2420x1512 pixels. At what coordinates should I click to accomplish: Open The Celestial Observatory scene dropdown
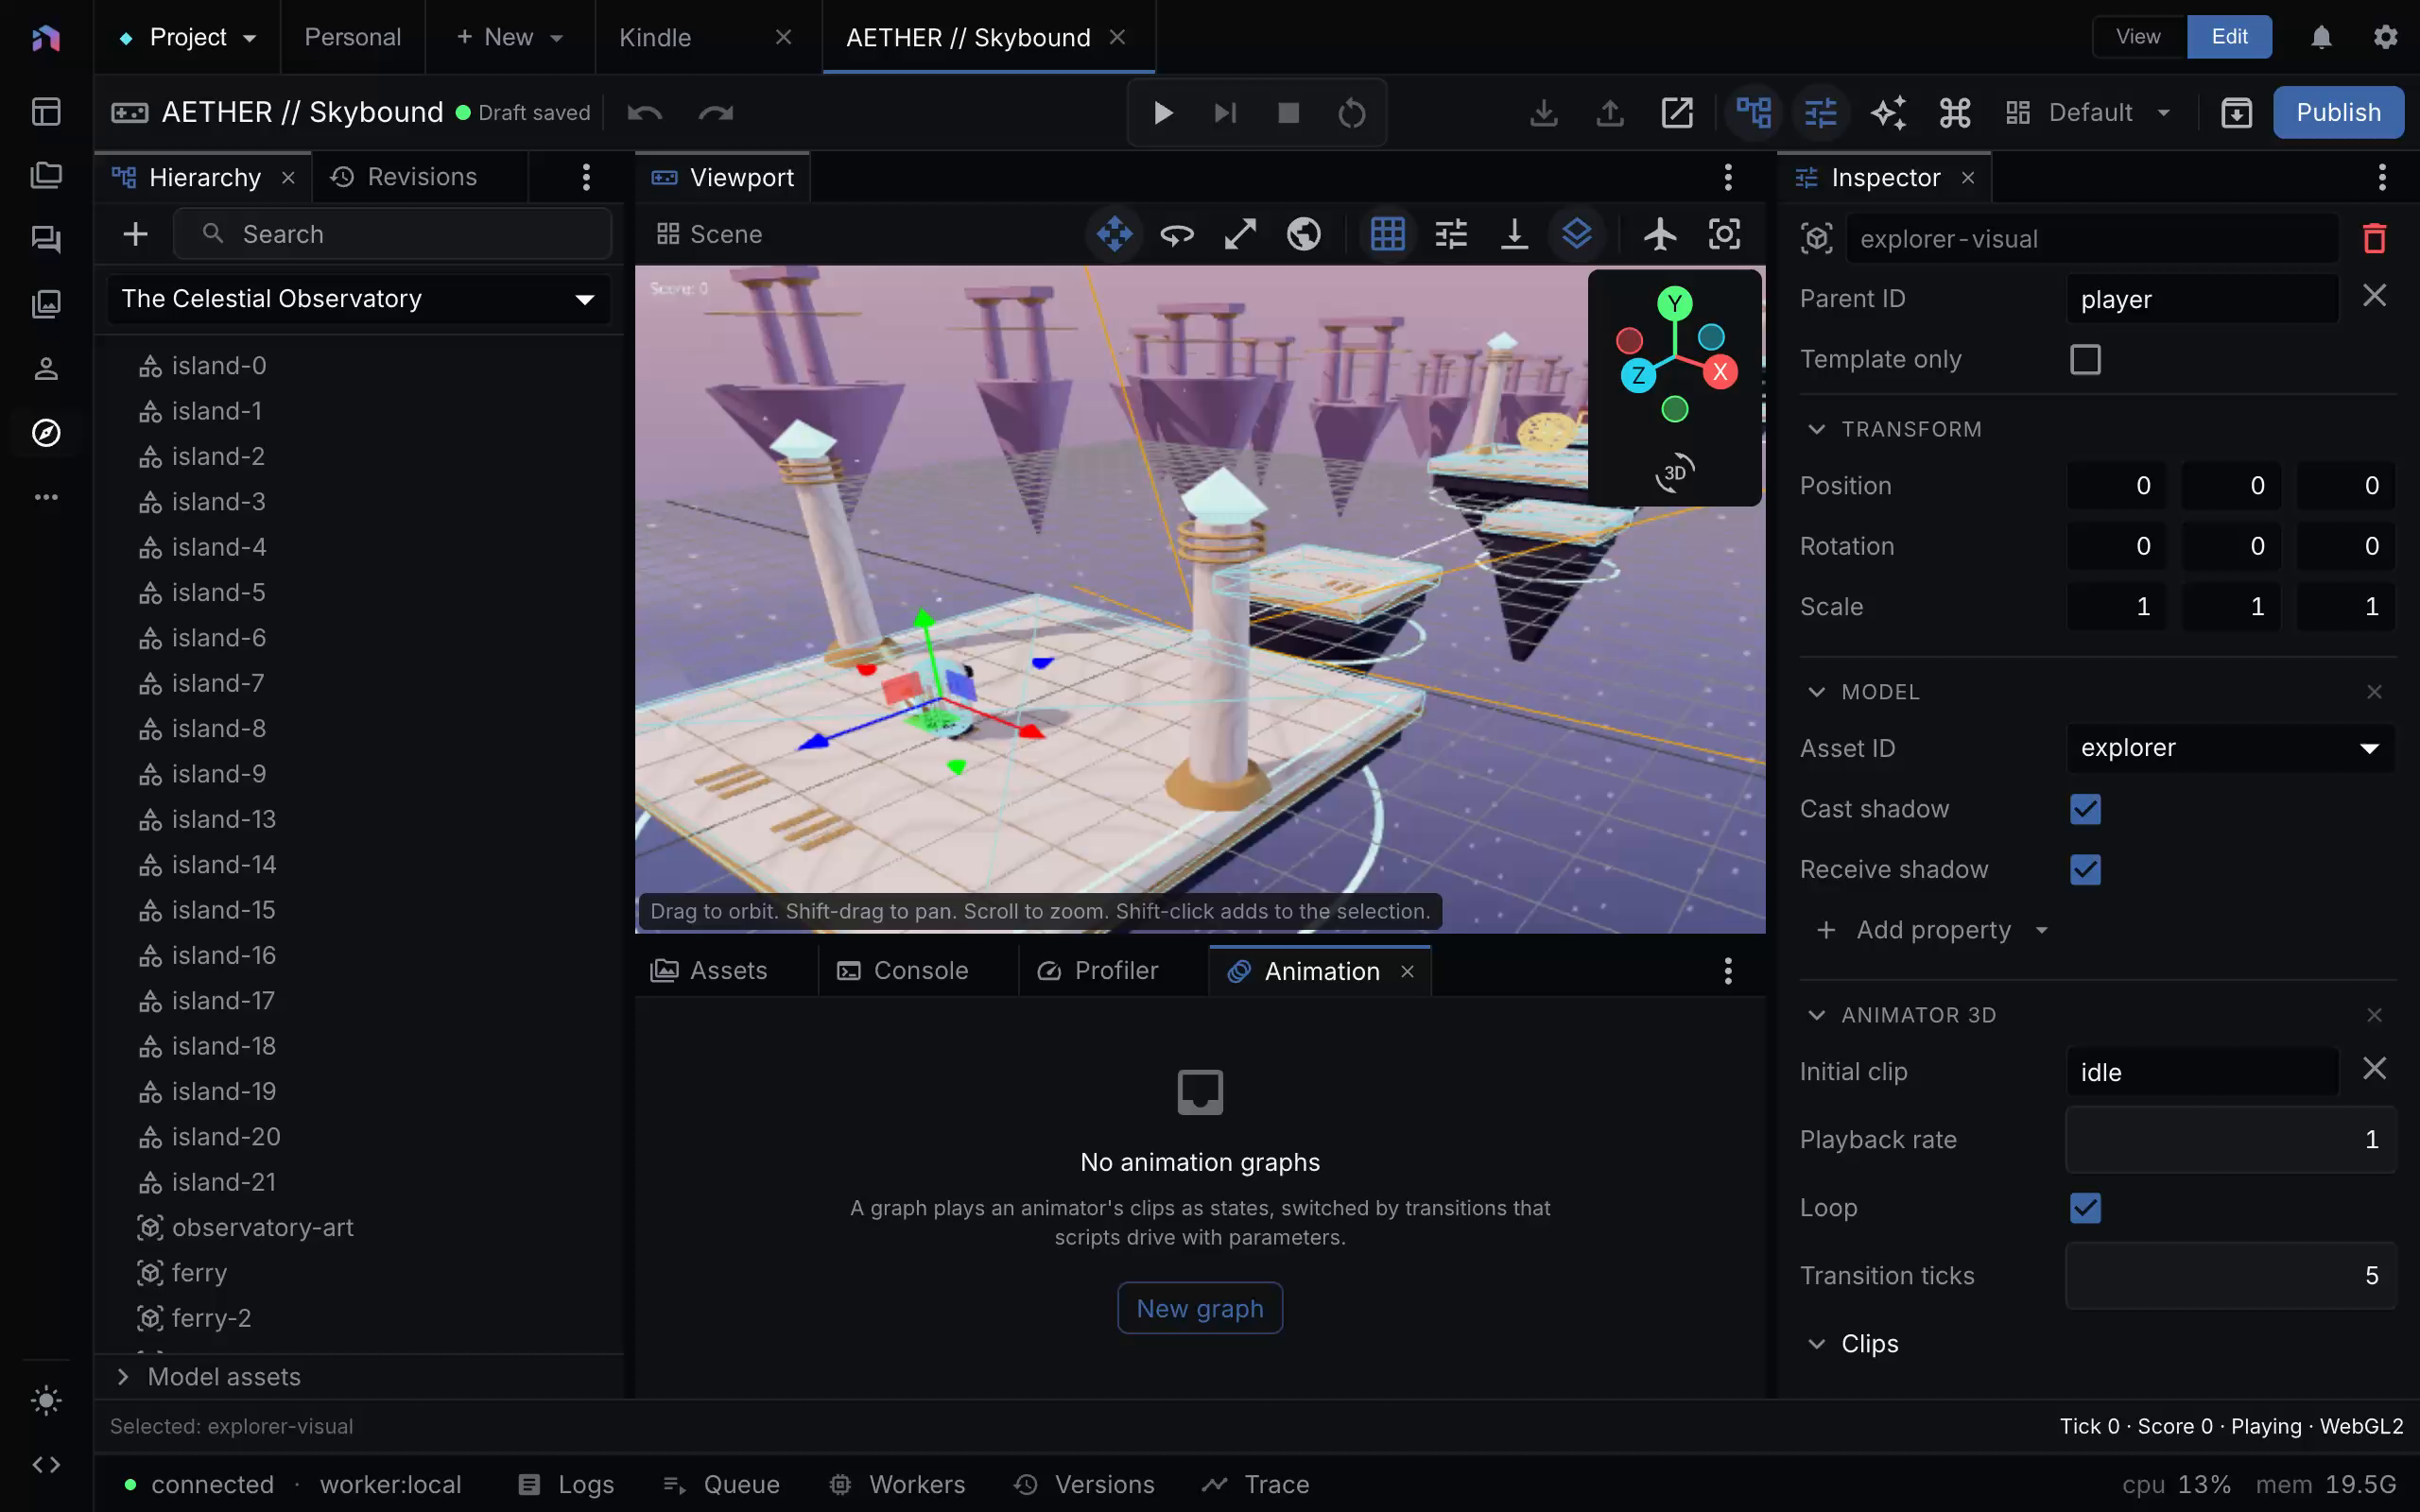pos(359,299)
